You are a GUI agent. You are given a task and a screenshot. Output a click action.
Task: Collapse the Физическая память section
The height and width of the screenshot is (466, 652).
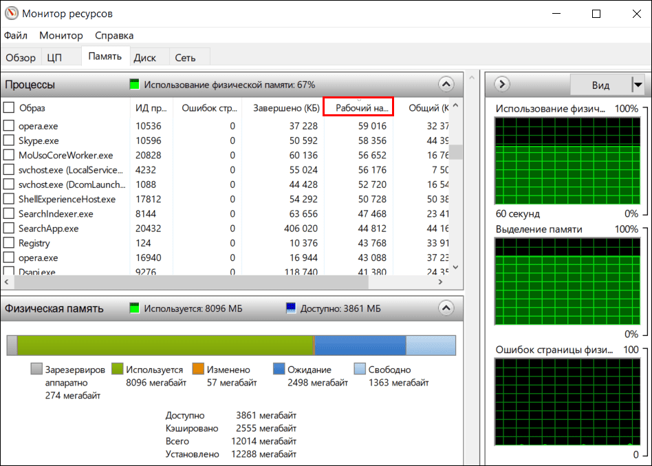pos(446,308)
